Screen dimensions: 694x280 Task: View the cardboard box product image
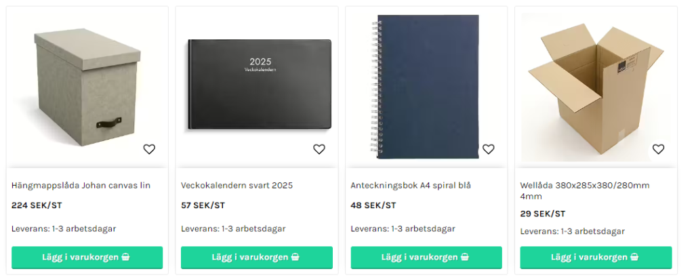[x=596, y=89]
